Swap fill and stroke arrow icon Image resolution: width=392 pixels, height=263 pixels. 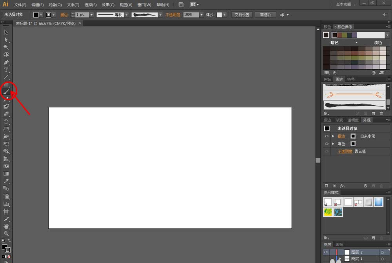point(9,241)
